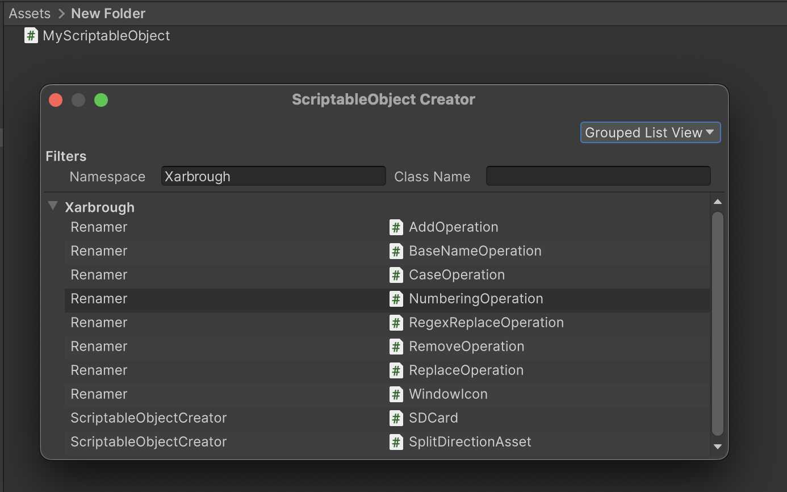Click the script icon next to BaseNameOperation
Viewport: 787px width, 492px height.
click(x=396, y=251)
